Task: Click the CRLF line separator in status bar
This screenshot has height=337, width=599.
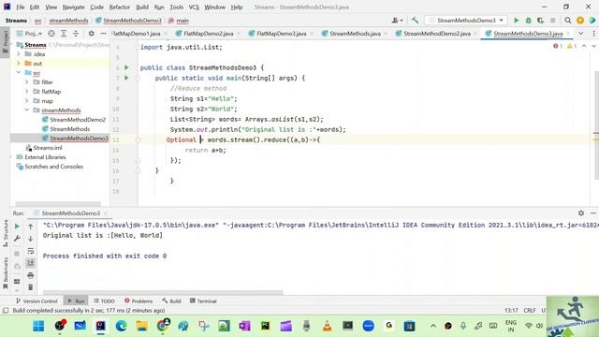Action: tap(530, 310)
